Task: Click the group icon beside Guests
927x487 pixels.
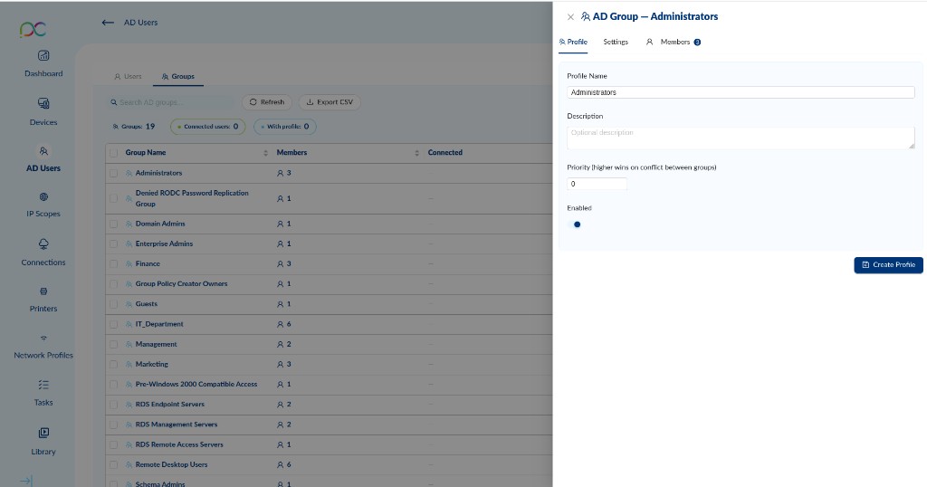Action: [x=129, y=304]
